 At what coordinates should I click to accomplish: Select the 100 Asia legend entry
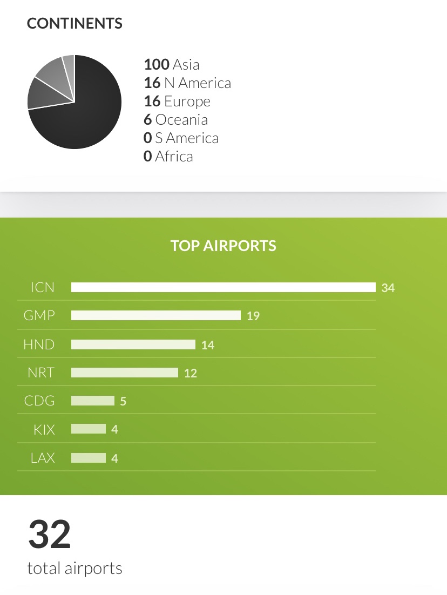[172, 64]
